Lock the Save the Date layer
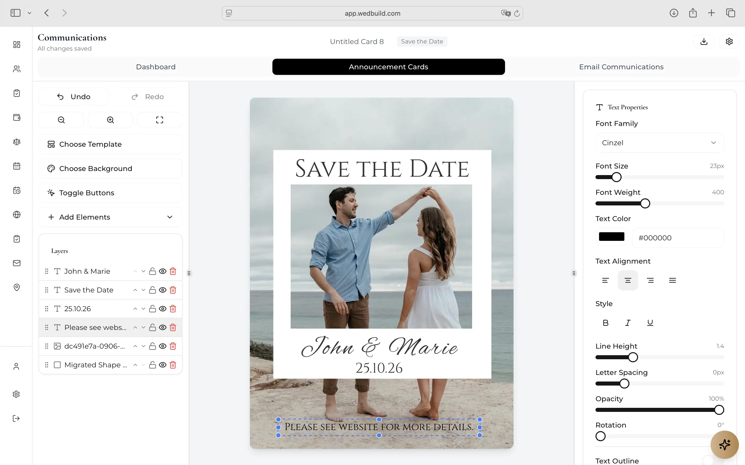The width and height of the screenshot is (745, 465). click(153, 290)
